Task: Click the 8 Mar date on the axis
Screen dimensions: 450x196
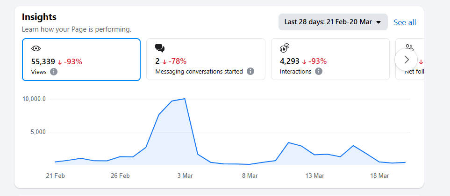Action: 250,176
